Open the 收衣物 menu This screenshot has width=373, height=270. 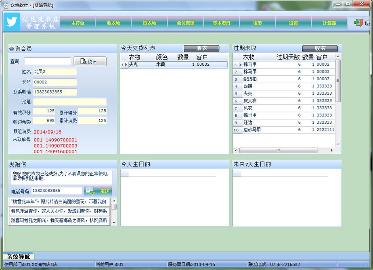click(113, 23)
